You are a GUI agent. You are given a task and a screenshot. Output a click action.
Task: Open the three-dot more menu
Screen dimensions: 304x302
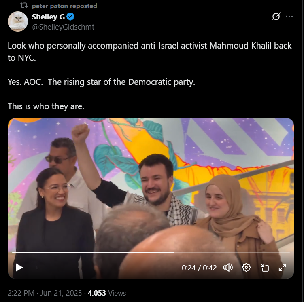[x=289, y=17]
